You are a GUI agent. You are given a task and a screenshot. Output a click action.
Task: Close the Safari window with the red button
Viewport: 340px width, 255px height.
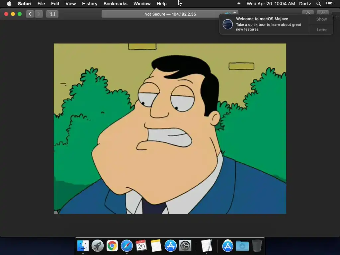(6, 14)
